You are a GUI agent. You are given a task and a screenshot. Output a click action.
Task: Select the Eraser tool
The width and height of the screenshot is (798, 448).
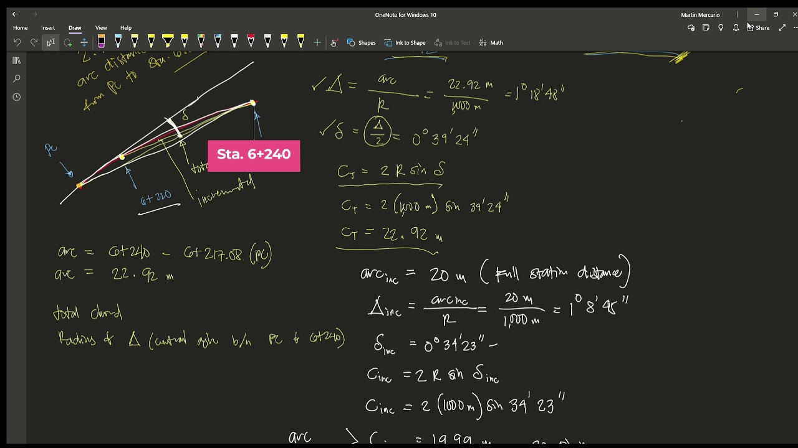coord(101,42)
